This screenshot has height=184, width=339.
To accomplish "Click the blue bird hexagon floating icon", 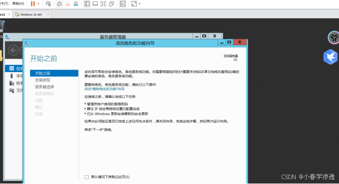I will tap(330, 57).
